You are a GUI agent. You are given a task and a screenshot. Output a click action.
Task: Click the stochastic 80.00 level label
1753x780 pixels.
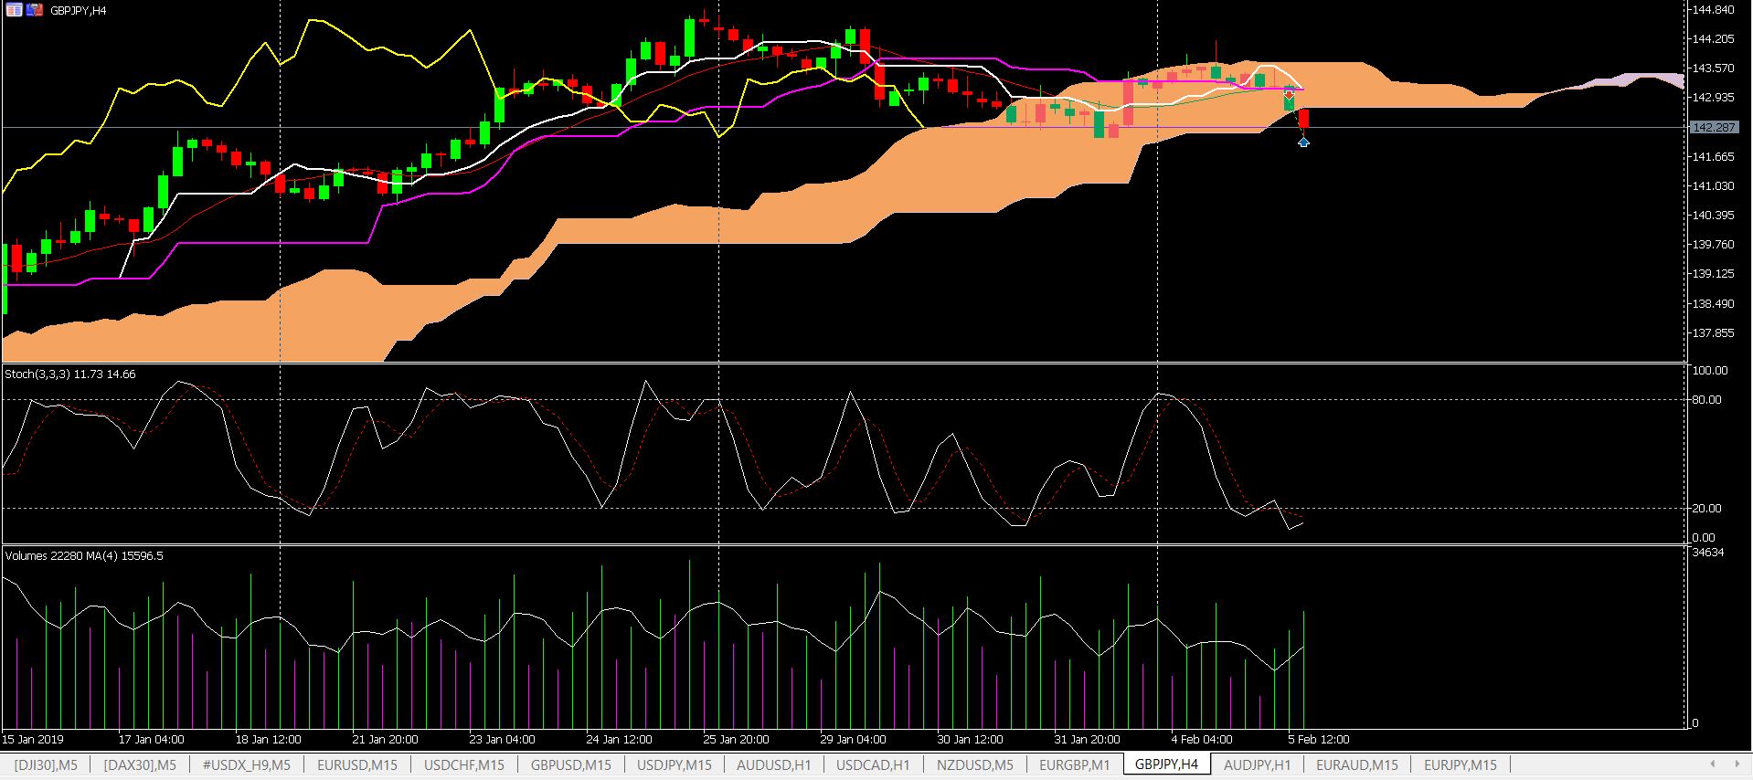click(x=1707, y=400)
